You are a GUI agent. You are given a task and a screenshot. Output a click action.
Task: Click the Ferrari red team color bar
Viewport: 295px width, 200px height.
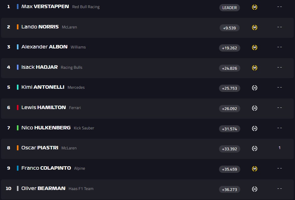(18, 107)
